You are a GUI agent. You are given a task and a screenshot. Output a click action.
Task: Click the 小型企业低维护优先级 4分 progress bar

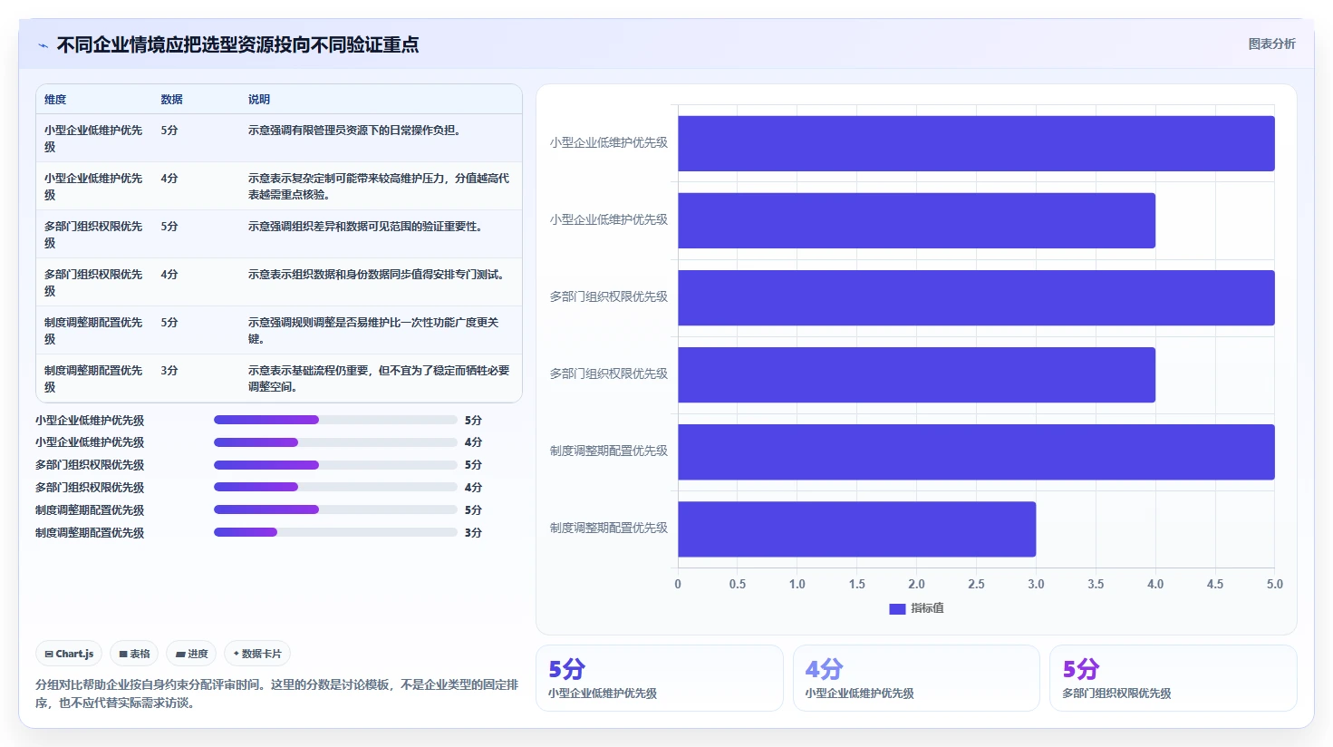(x=335, y=442)
